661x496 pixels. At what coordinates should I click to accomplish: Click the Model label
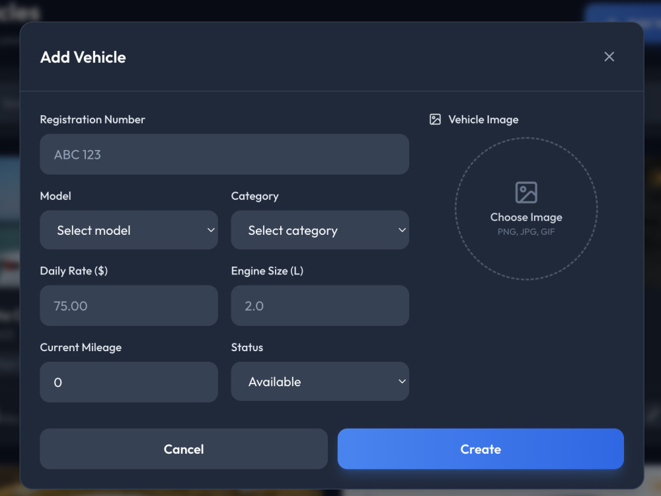[x=56, y=196]
